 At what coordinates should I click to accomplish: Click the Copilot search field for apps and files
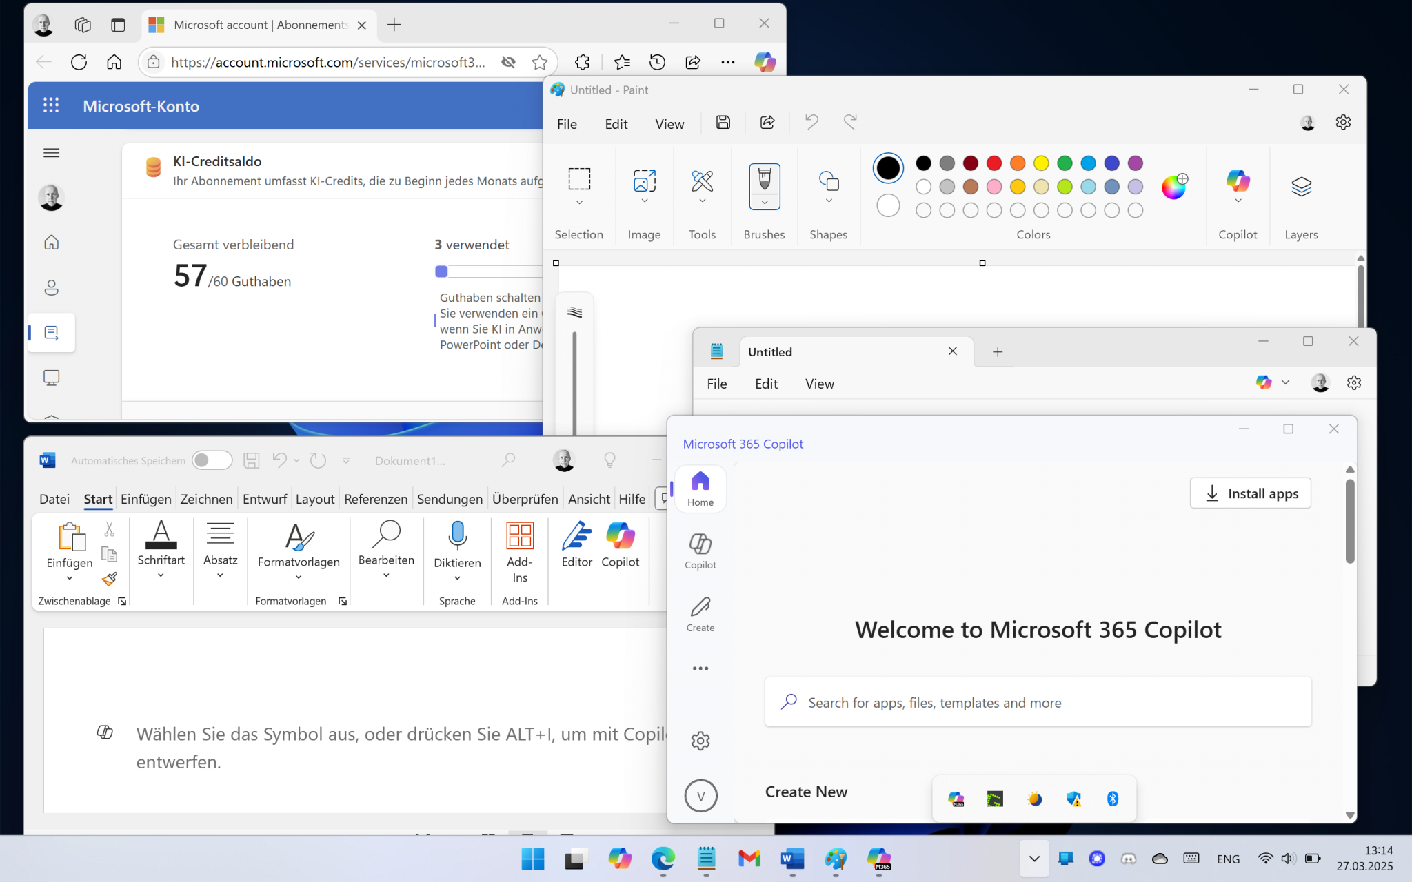pos(1038,702)
